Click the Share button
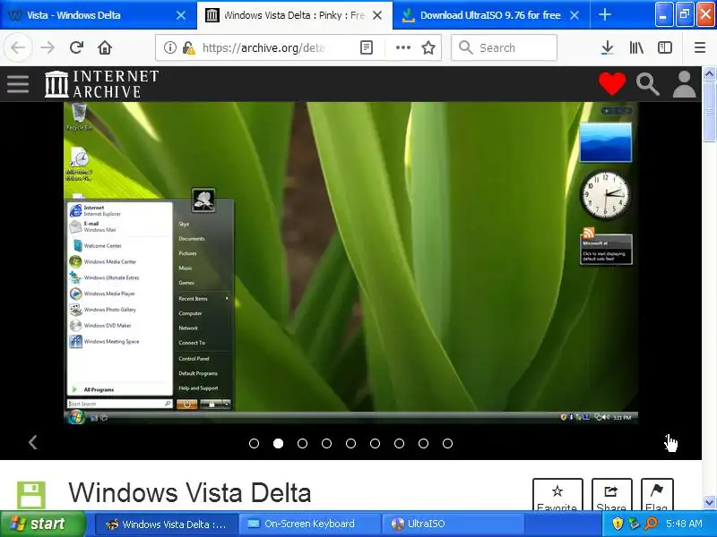 [x=611, y=495]
